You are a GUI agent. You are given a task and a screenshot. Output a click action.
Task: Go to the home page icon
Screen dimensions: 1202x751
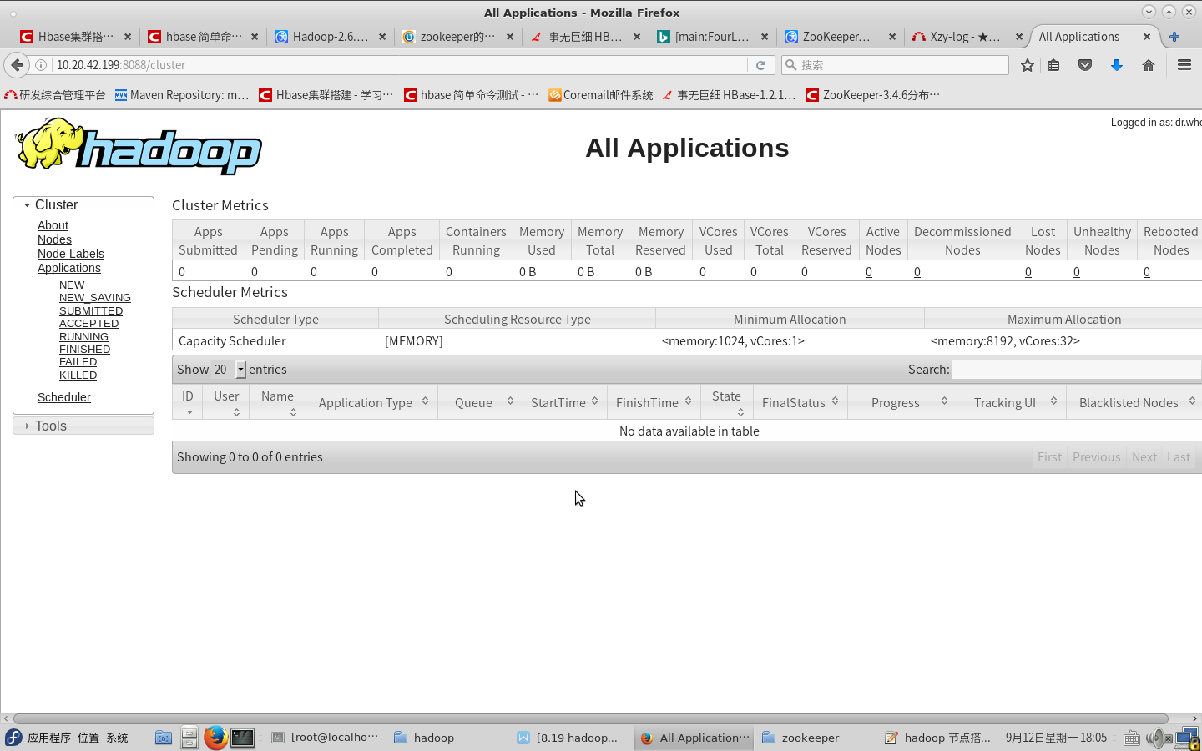(1149, 65)
